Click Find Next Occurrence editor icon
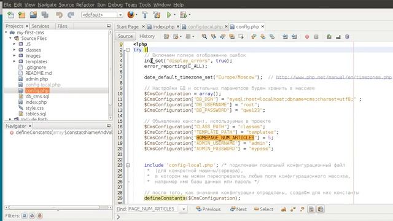Image resolution: width=393 pixels, height=221 pixels. (x=222, y=37)
